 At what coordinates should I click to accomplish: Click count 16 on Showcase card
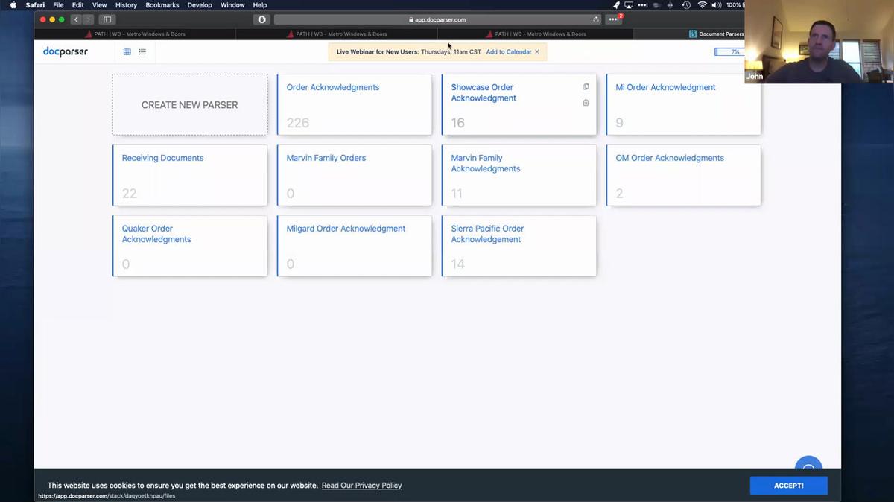coord(457,123)
